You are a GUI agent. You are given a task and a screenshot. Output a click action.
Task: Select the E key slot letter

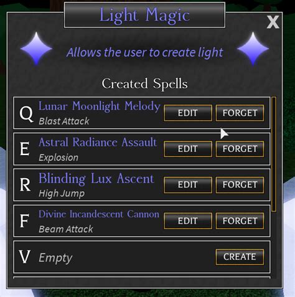[24, 149]
